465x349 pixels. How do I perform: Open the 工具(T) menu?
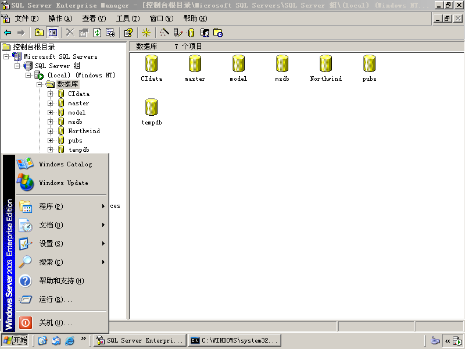pos(128,19)
